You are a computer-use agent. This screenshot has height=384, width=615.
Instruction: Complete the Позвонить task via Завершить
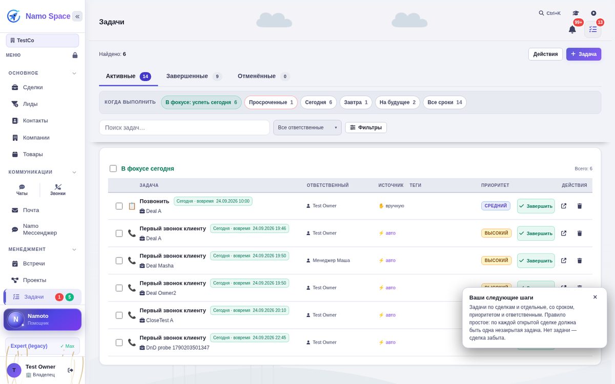point(536,206)
